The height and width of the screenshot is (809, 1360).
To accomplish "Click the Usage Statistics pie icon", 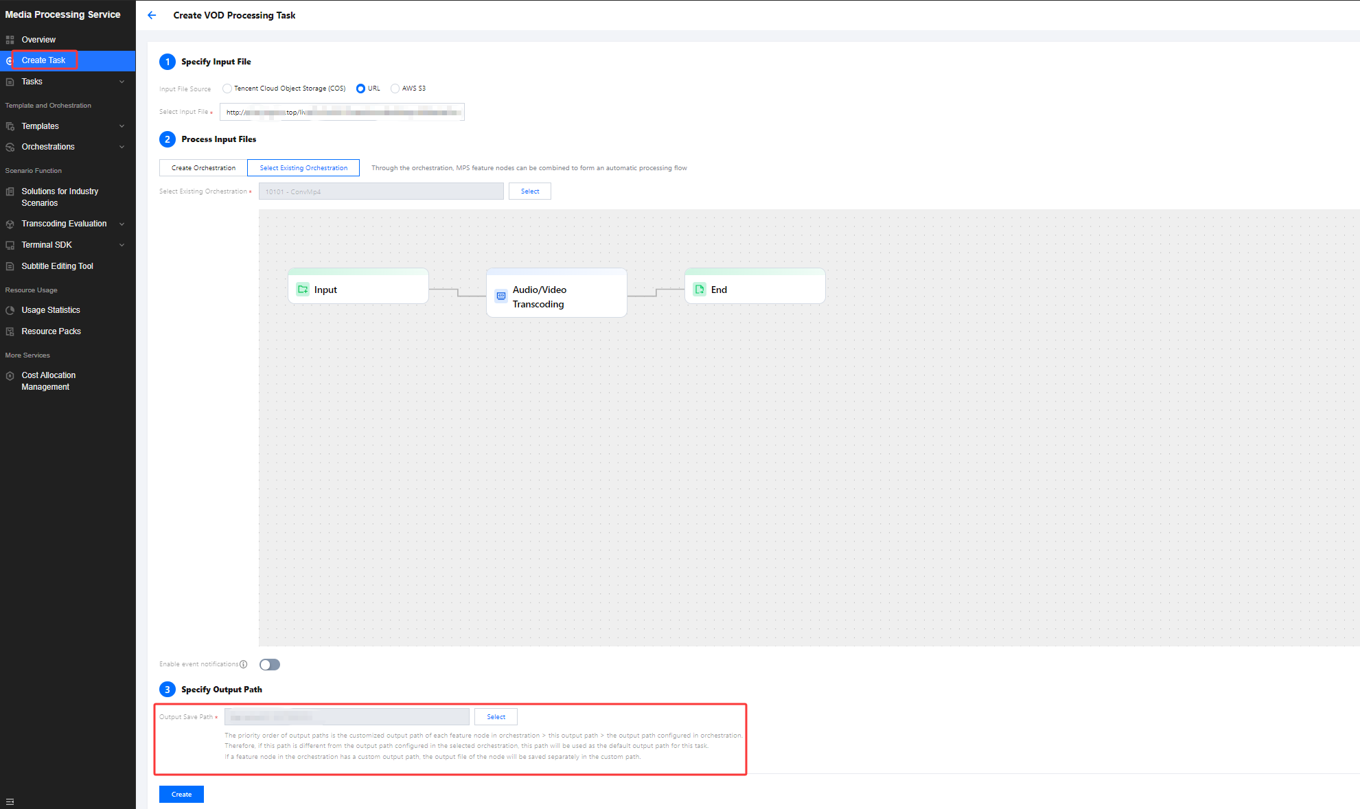I will 10,310.
